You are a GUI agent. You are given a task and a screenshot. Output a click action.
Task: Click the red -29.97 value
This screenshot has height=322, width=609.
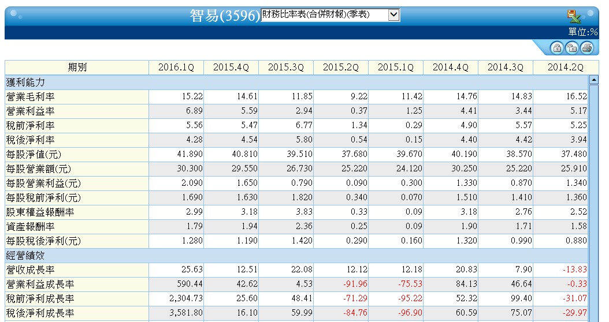tap(575, 313)
